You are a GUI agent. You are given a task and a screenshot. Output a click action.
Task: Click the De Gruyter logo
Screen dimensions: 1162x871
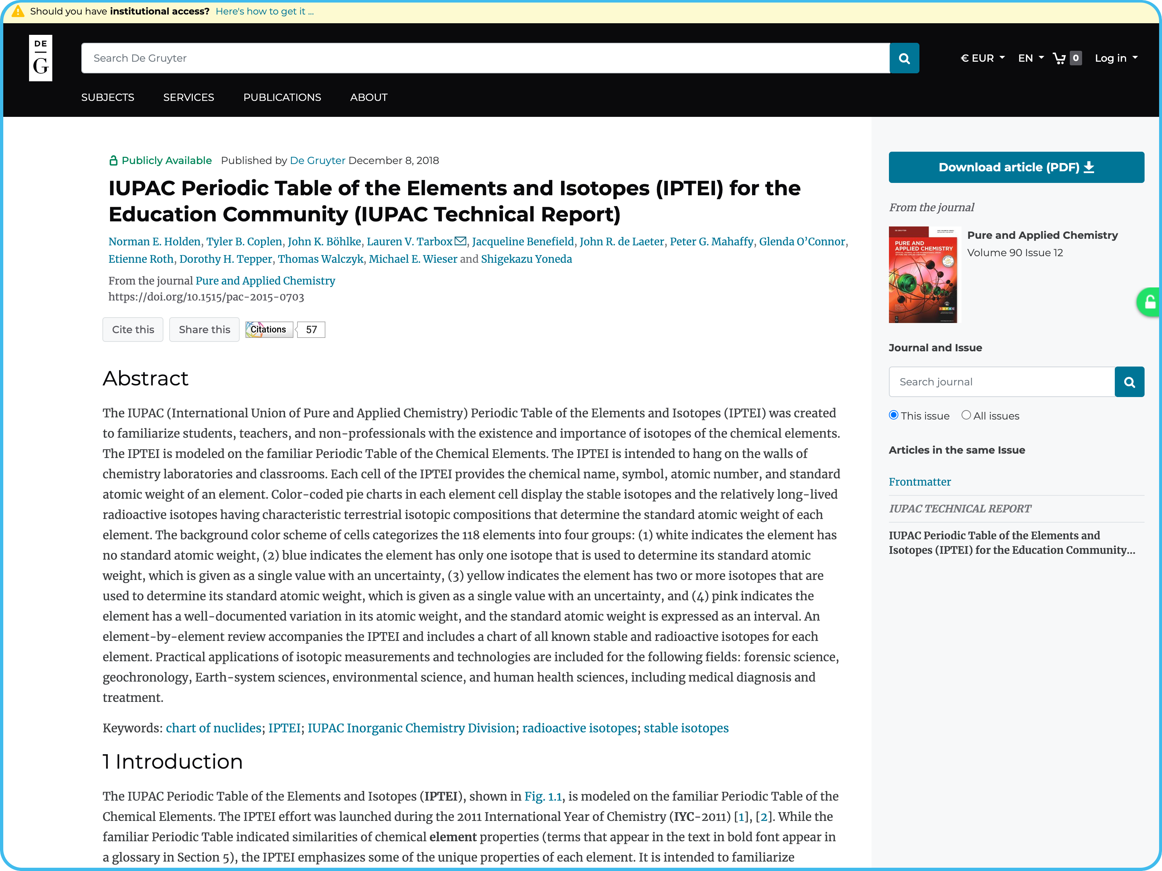point(40,58)
